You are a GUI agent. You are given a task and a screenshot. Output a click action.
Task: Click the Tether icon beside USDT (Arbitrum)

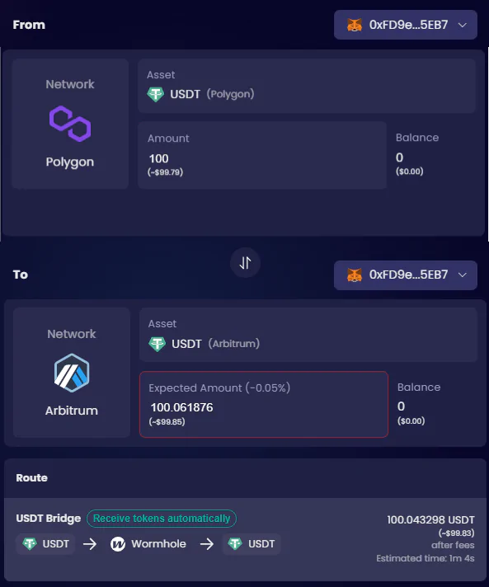157,344
